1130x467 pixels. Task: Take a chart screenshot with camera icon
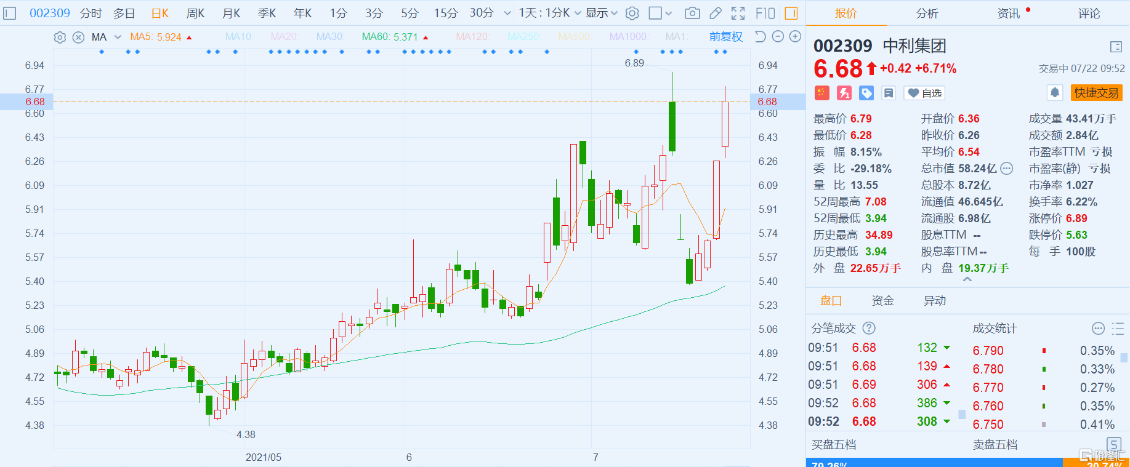(x=692, y=13)
